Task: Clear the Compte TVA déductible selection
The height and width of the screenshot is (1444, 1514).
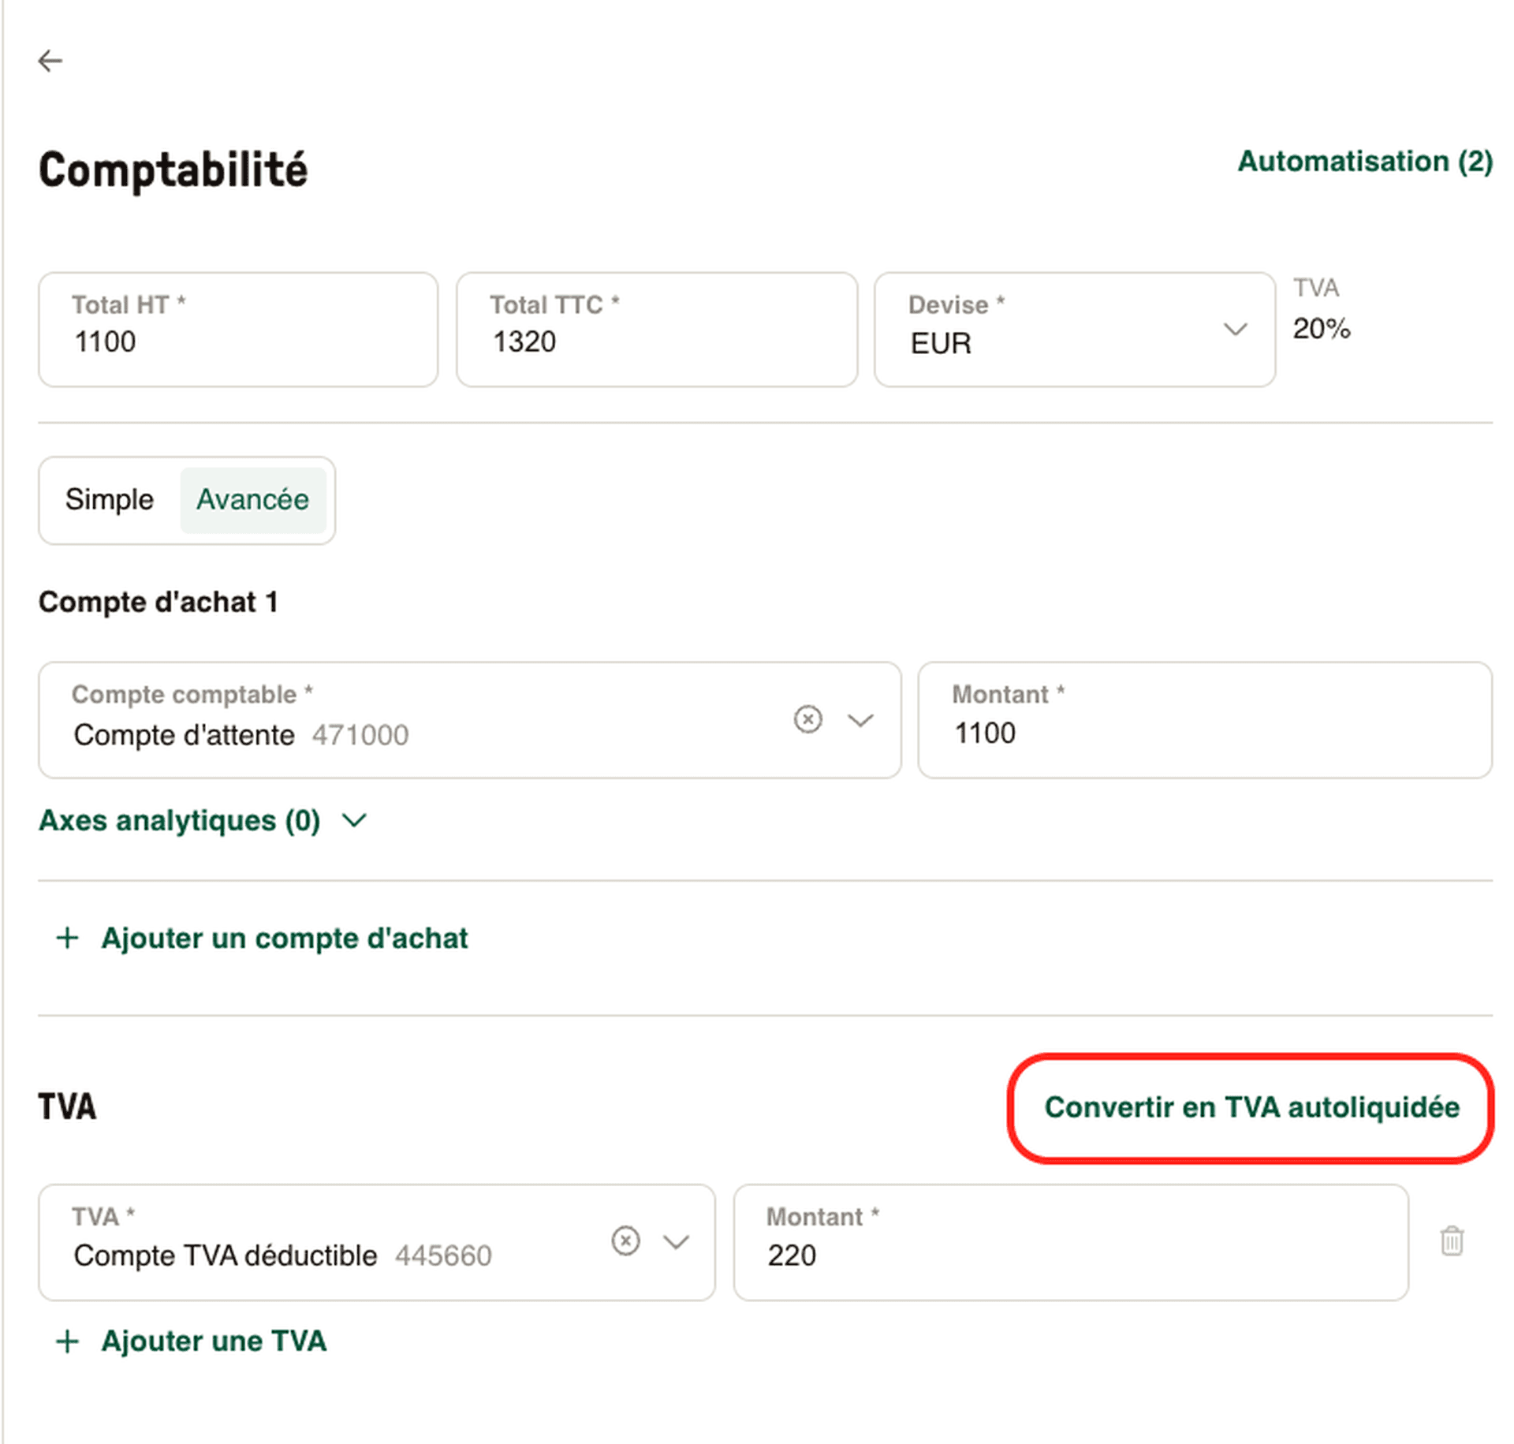Action: 625,1241
